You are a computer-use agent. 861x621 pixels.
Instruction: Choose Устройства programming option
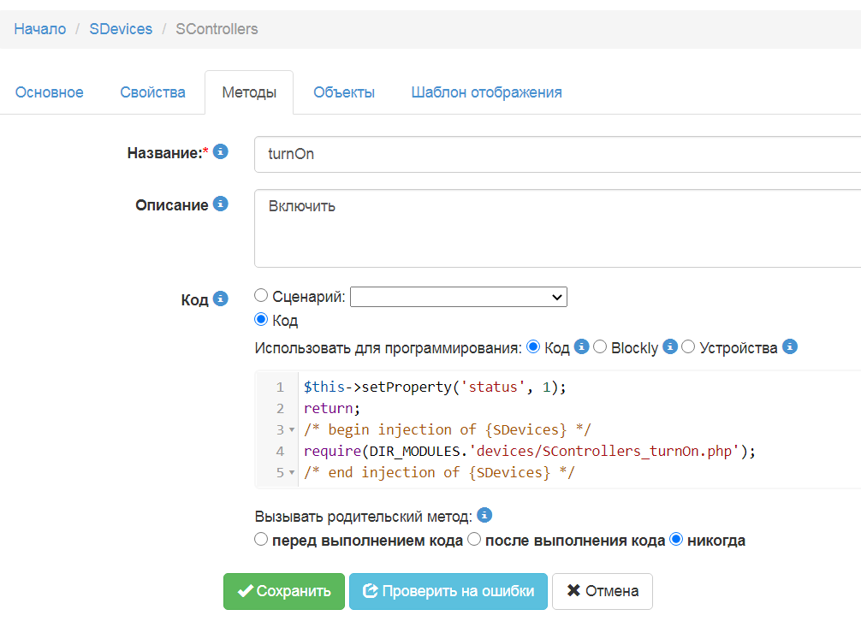[688, 347]
